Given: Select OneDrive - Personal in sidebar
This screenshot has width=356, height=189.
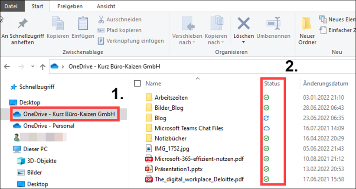Looking at the screenshot, I should coord(44,126).
